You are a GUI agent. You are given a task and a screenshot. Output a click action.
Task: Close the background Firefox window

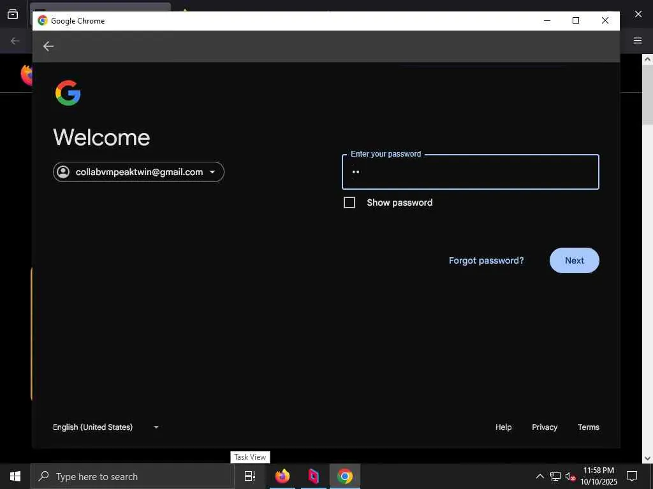click(638, 14)
